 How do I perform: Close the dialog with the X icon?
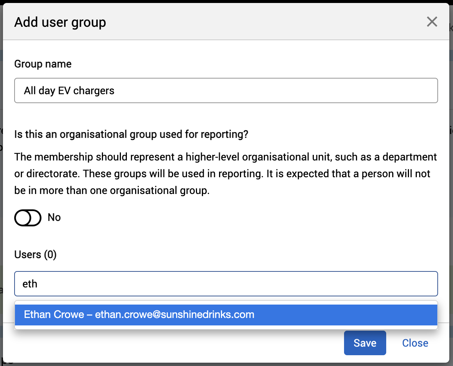(x=432, y=22)
